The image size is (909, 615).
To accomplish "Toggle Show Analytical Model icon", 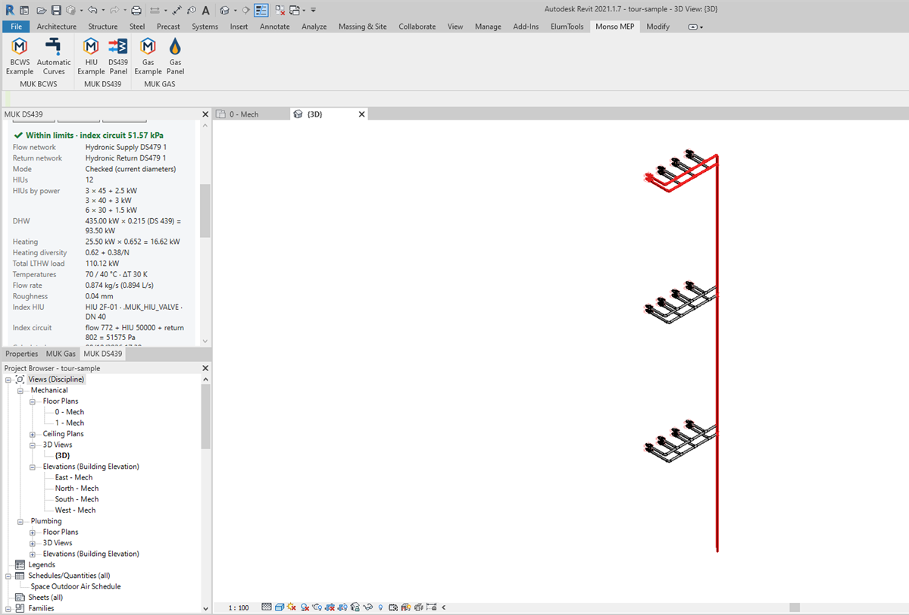I will pos(406,607).
